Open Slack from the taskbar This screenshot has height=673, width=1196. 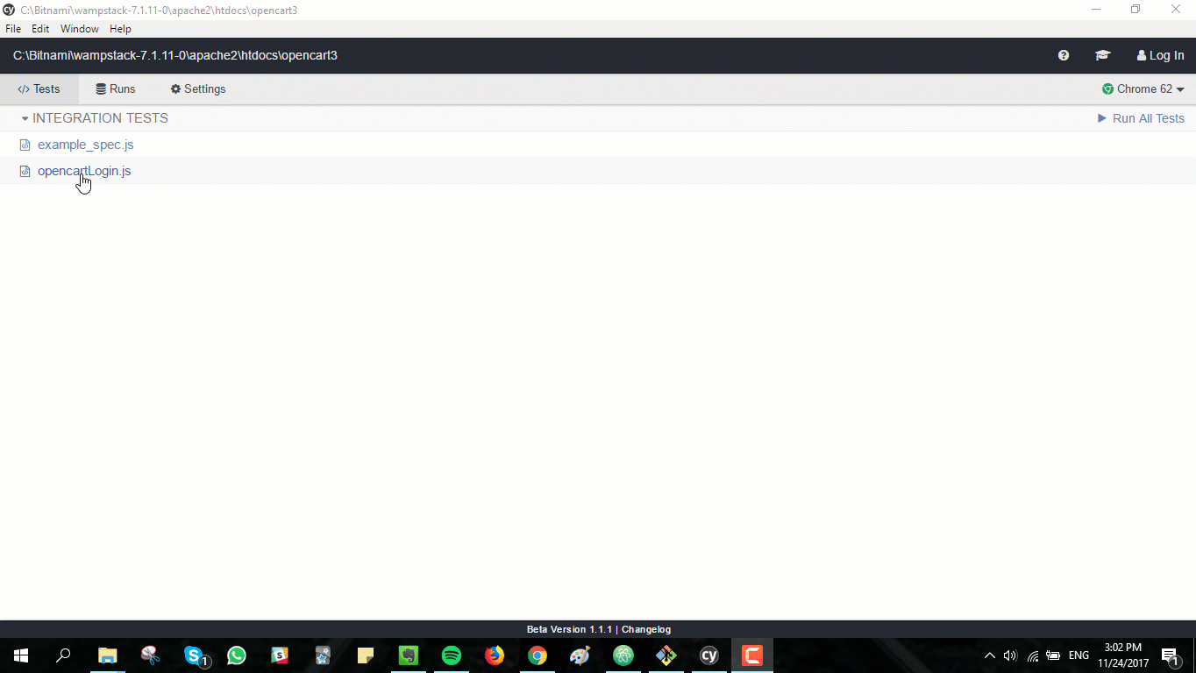[x=280, y=655]
